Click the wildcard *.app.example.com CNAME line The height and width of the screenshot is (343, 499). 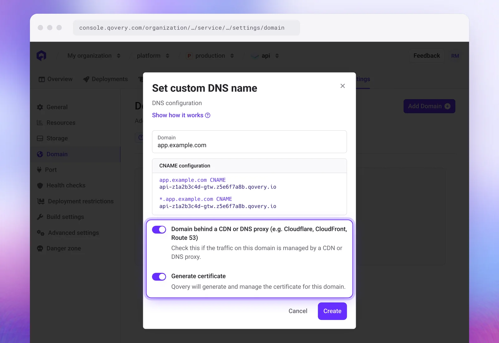[196, 199]
